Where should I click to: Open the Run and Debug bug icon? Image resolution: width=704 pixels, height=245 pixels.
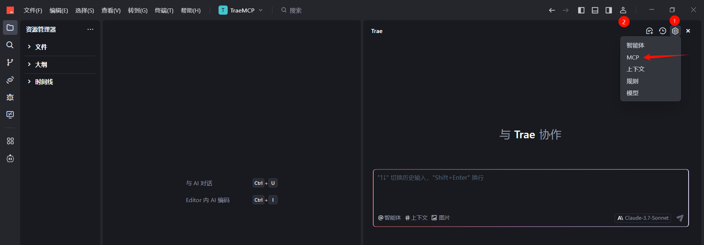[x=10, y=97]
